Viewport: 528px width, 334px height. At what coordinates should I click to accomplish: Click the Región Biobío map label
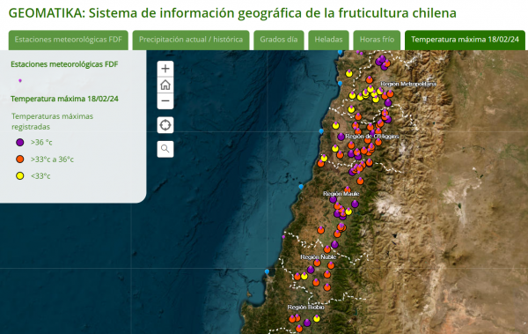(305, 308)
